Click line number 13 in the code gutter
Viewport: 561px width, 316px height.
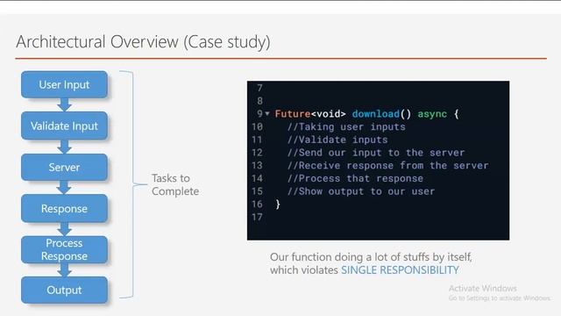[x=257, y=166]
